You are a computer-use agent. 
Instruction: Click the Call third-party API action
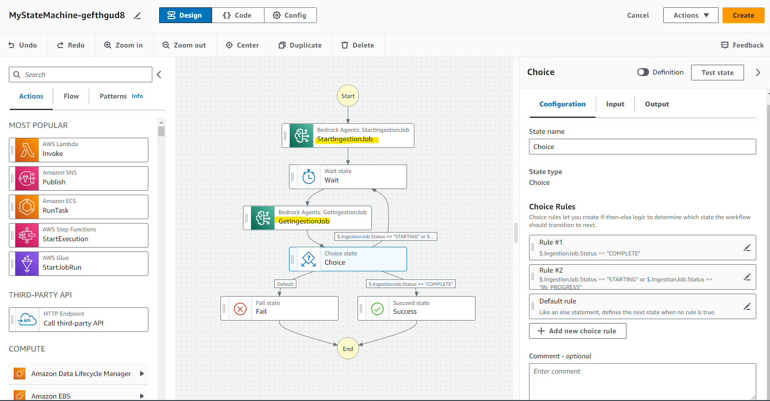(78, 320)
